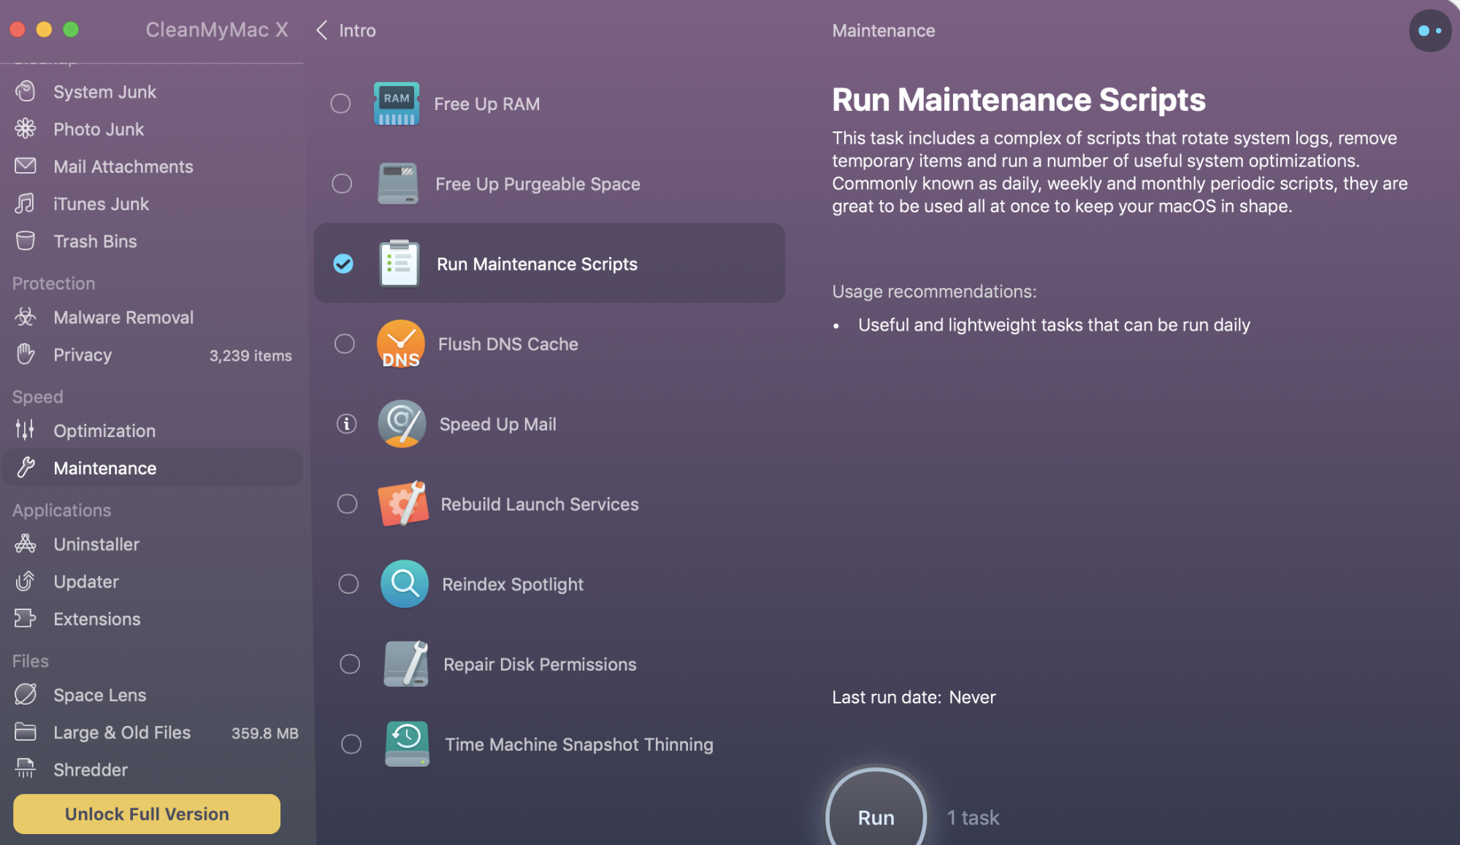Screen dimensions: 1460x845
Task: Click the Repair Disk Permissions icon
Action: 406,663
